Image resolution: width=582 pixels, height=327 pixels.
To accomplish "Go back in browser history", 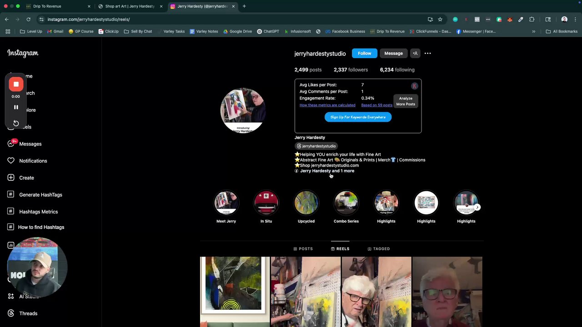I will click(x=7, y=20).
